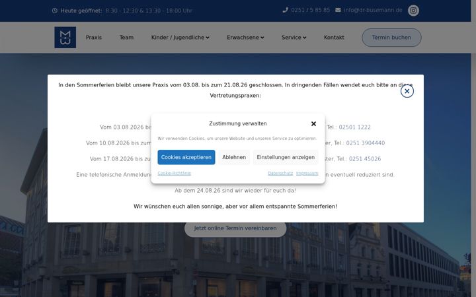Click the Termin buchen button
This screenshot has height=297, width=476.
tap(391, 38)
